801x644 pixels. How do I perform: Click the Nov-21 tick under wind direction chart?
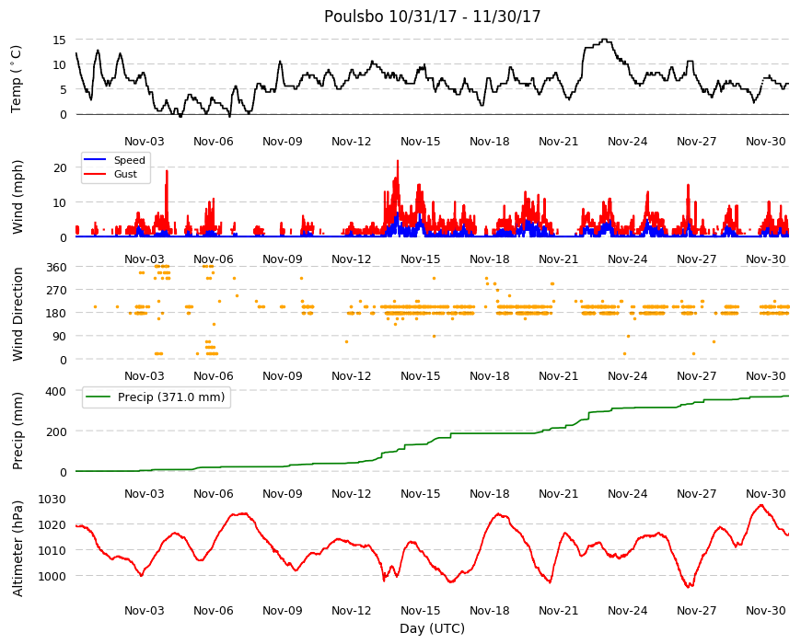click(x=558, y=376)
